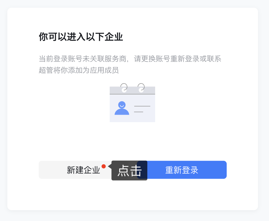Click the gray header strip of the contact card
Viewport: 269px width, 221px height.
[132, 90]
